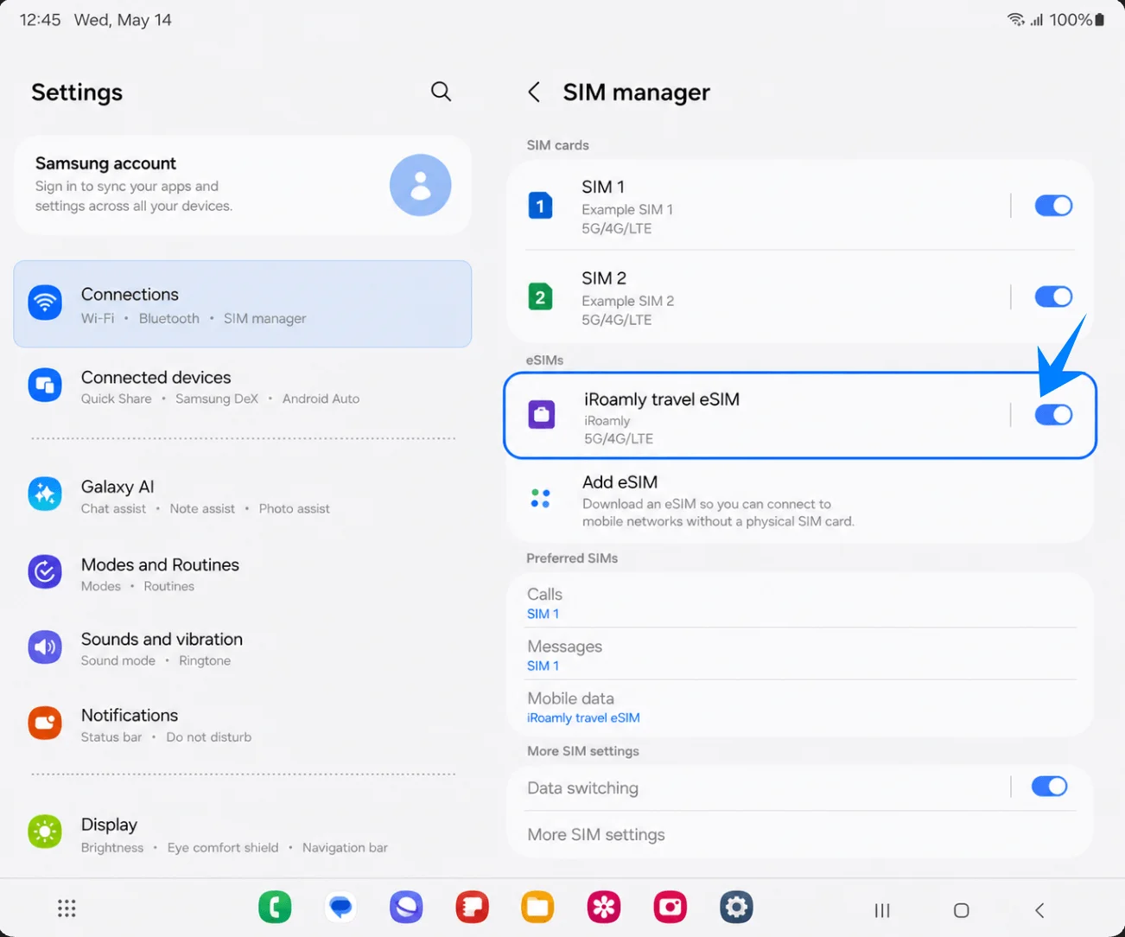Tap the Wi-Fi status bar icon
Image resolution: width=1125 pixels, height=937 pixels.
click(x=1016, y=20)
